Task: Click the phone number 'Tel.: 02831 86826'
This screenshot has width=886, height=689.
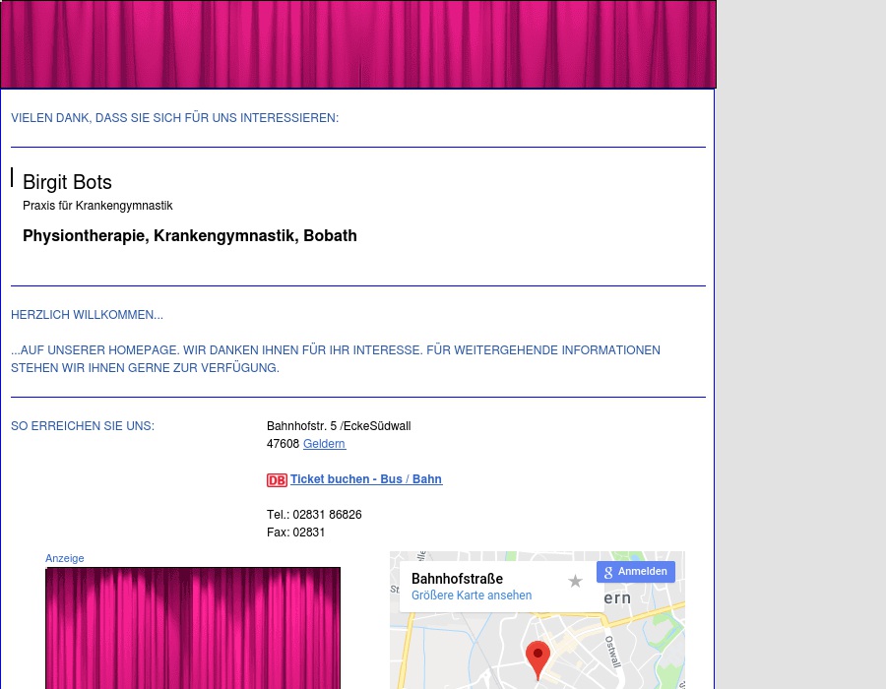Action: pyautogui.click(x=314, y=515)
